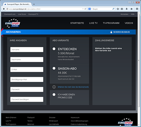This screenshot has width=141, height=127.
Task: Go to the TV-PROGRAMM menu item
Action: click(x=111, y=23)
